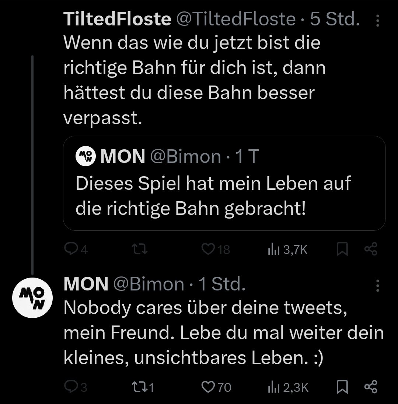Visit @Bimon handle on the reply tweet
398x404 pixels.
(149, 284)
